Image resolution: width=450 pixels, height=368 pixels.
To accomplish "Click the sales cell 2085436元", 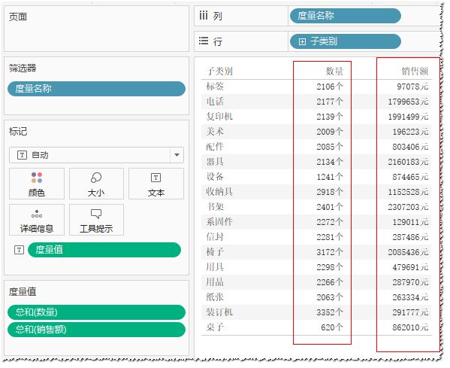I will pyautogui.click(x=408, y=252).
